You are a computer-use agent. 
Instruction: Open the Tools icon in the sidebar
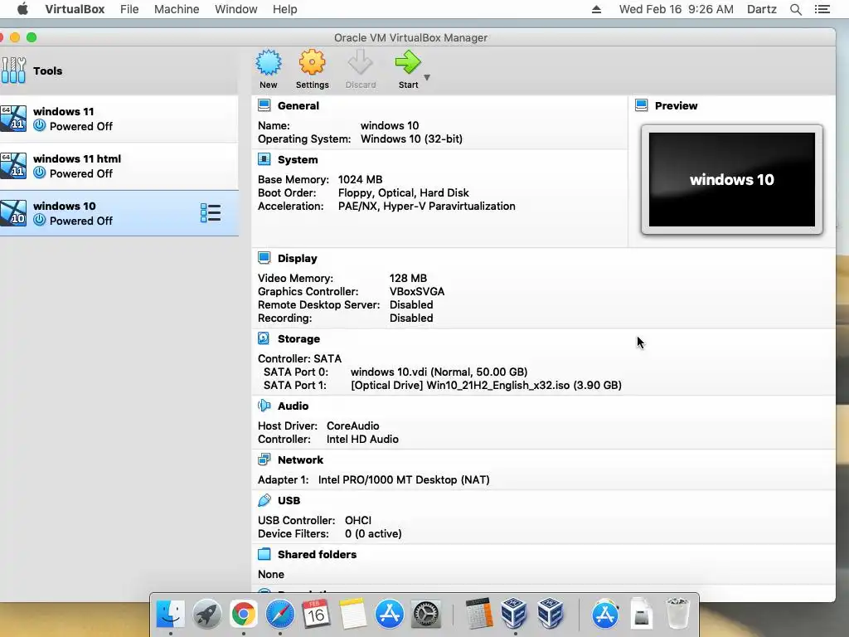[x=13, y=71]
